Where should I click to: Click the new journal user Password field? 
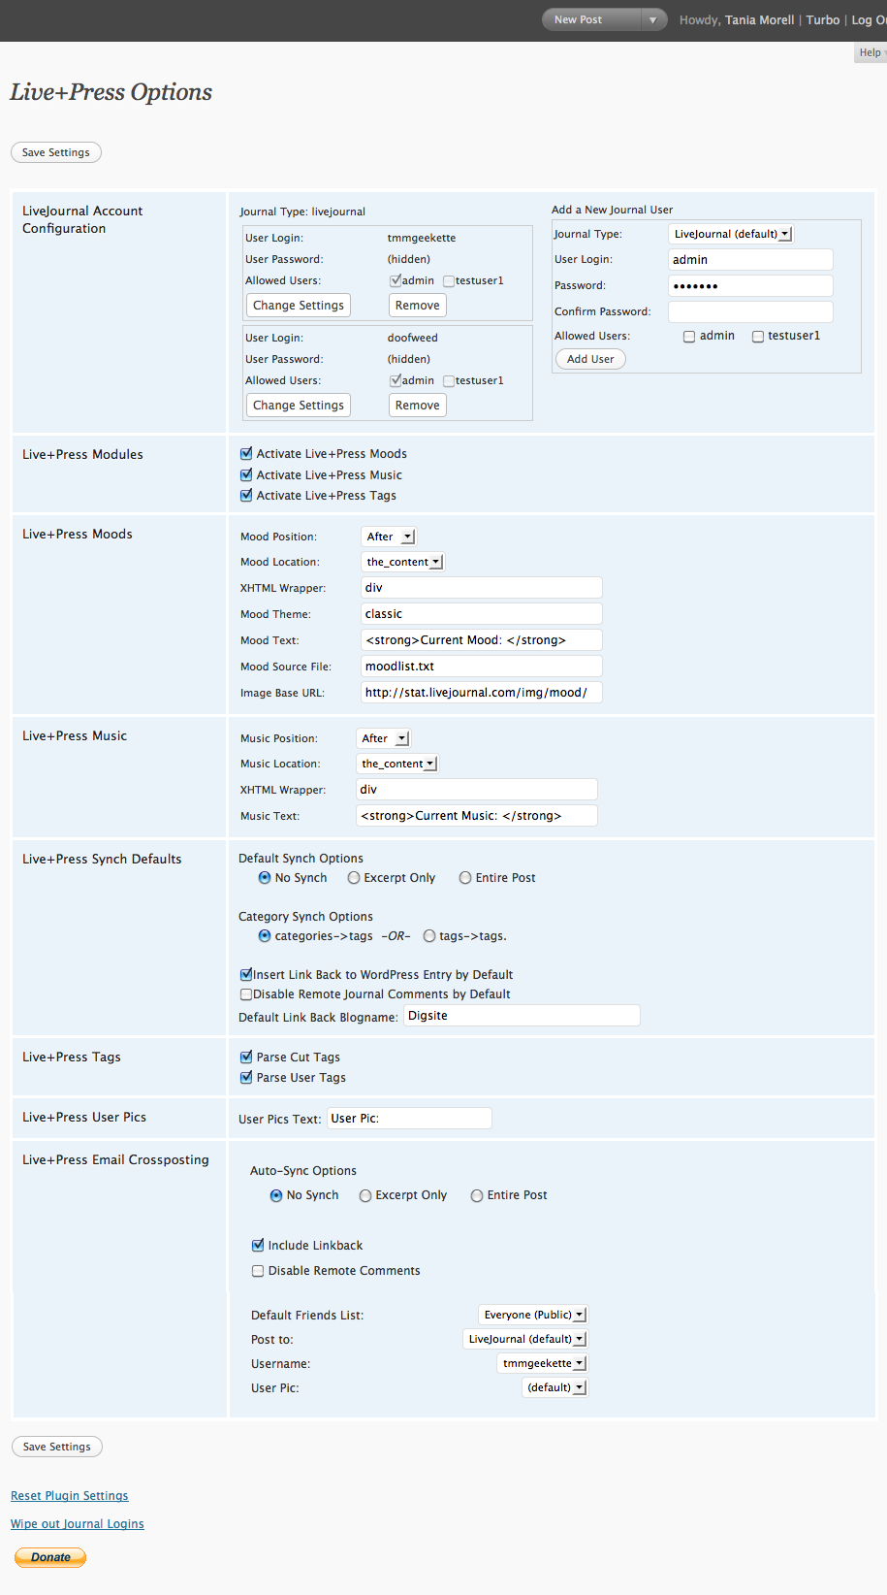tap(750, 286)
